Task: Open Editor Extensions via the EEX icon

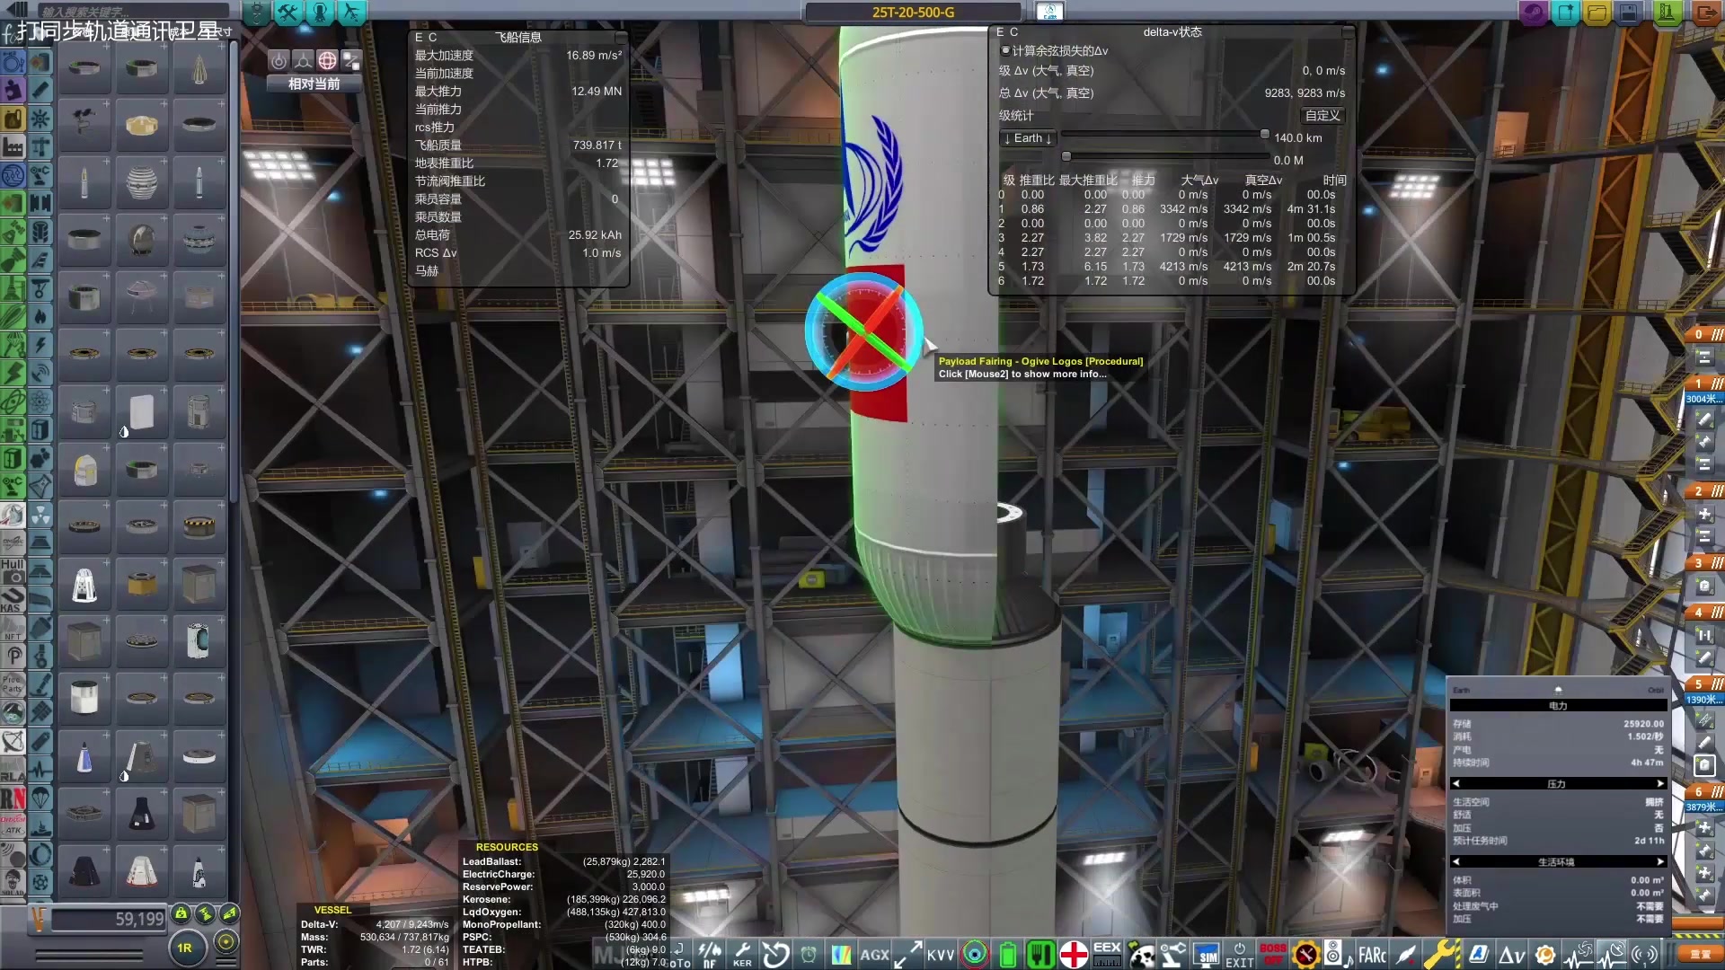Action: [x=1107, y=954]
